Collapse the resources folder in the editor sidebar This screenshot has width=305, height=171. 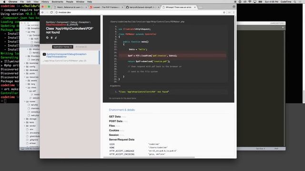coord(25,77)
